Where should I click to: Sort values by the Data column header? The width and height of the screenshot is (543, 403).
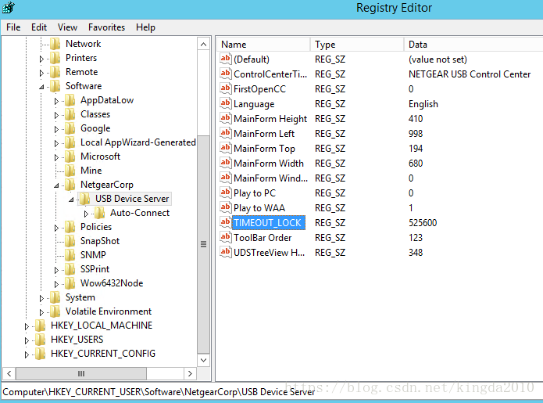pos(473,45)
